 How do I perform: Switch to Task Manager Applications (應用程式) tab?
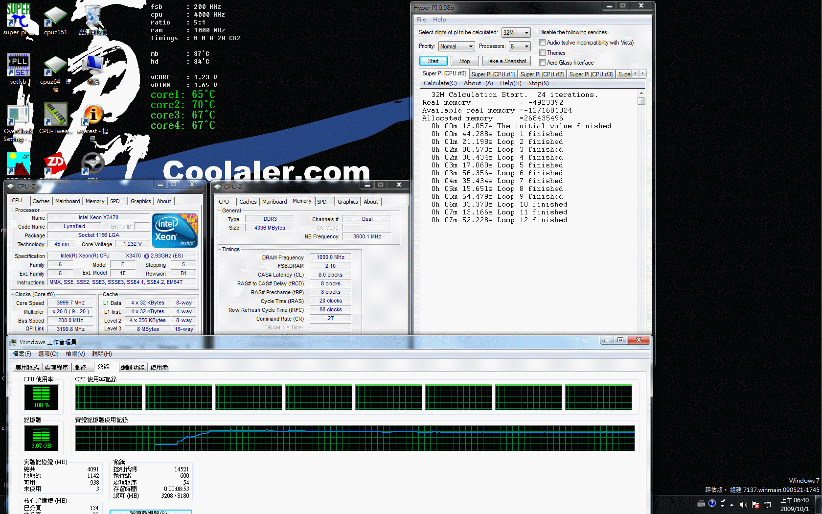[x=27, y=367]
